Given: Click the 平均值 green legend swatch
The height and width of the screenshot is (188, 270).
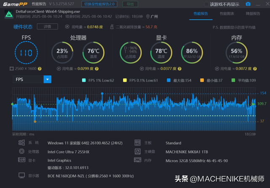Looking at the screenshot, I should point(233,80).
